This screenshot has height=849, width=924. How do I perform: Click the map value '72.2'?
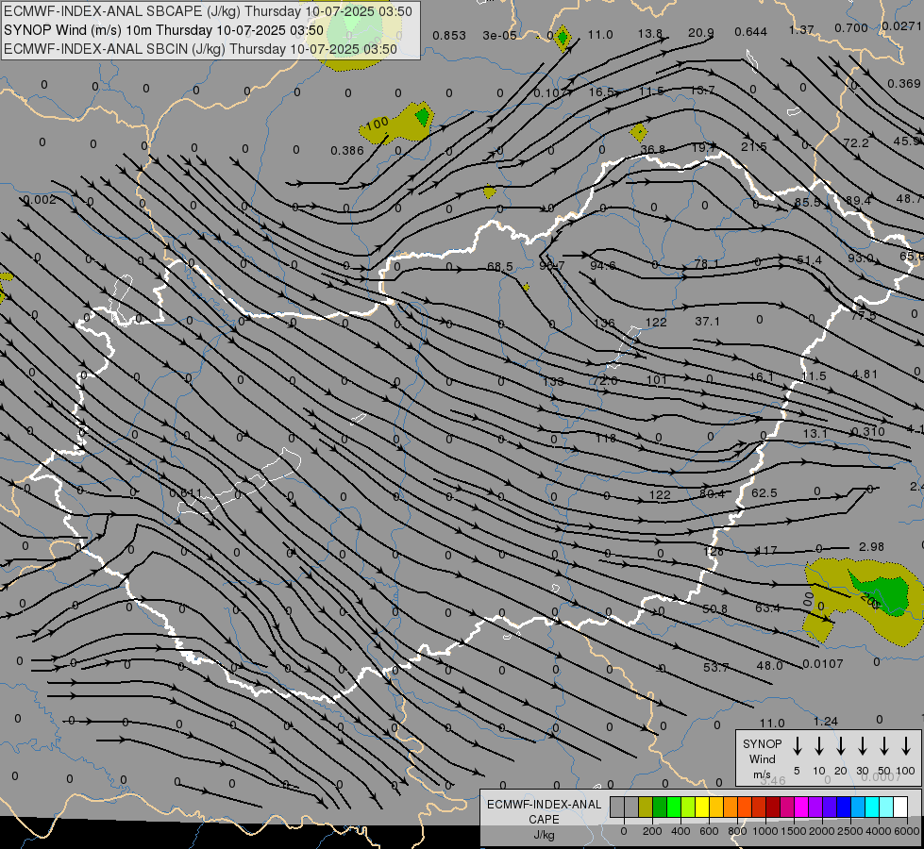click(856, 143)
